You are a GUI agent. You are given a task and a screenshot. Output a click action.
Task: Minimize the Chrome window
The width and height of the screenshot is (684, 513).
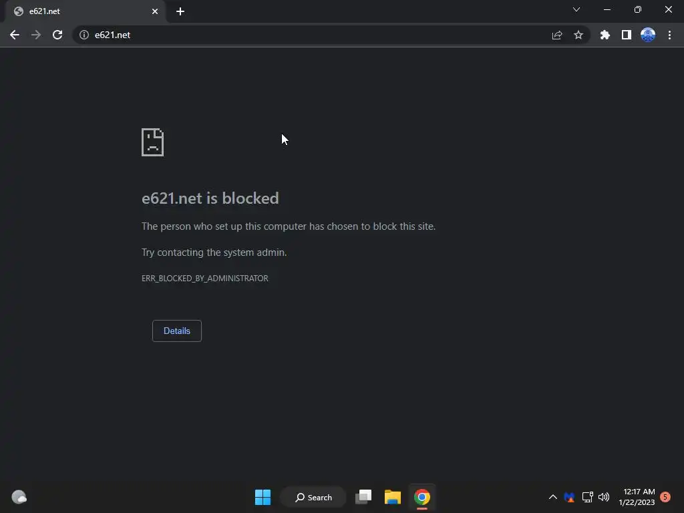[x=607, y=9]
